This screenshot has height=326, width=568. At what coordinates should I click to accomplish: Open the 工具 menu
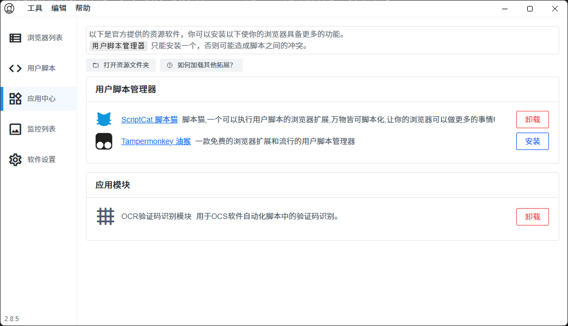coord(35,9)
